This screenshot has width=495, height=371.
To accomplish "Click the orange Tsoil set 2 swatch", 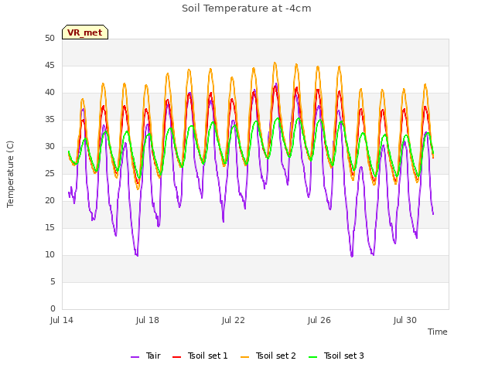I will (244, 357).
